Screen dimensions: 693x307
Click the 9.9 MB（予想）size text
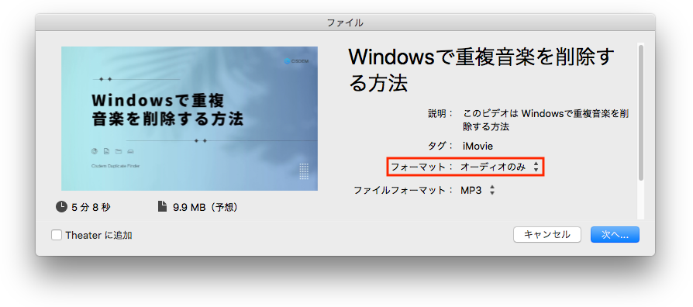point(206,207)
